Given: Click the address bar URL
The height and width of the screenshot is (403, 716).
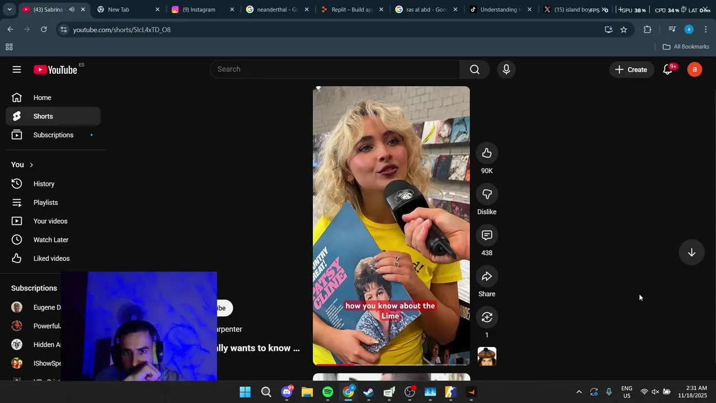Looking at the screenshot, I should pyautogui.click(x=122, y=30).
